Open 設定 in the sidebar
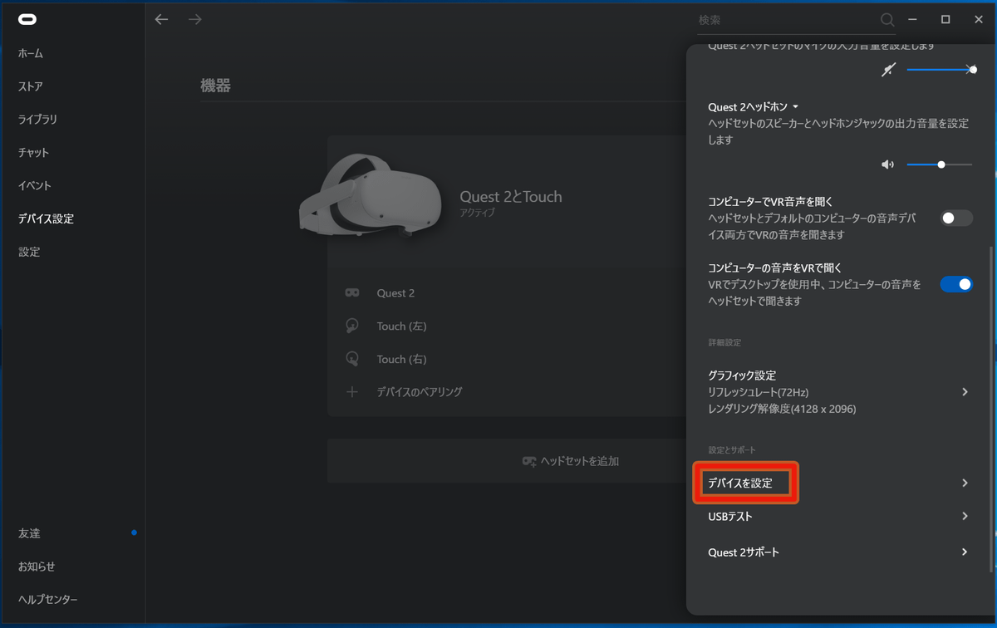 pos(29,252)
